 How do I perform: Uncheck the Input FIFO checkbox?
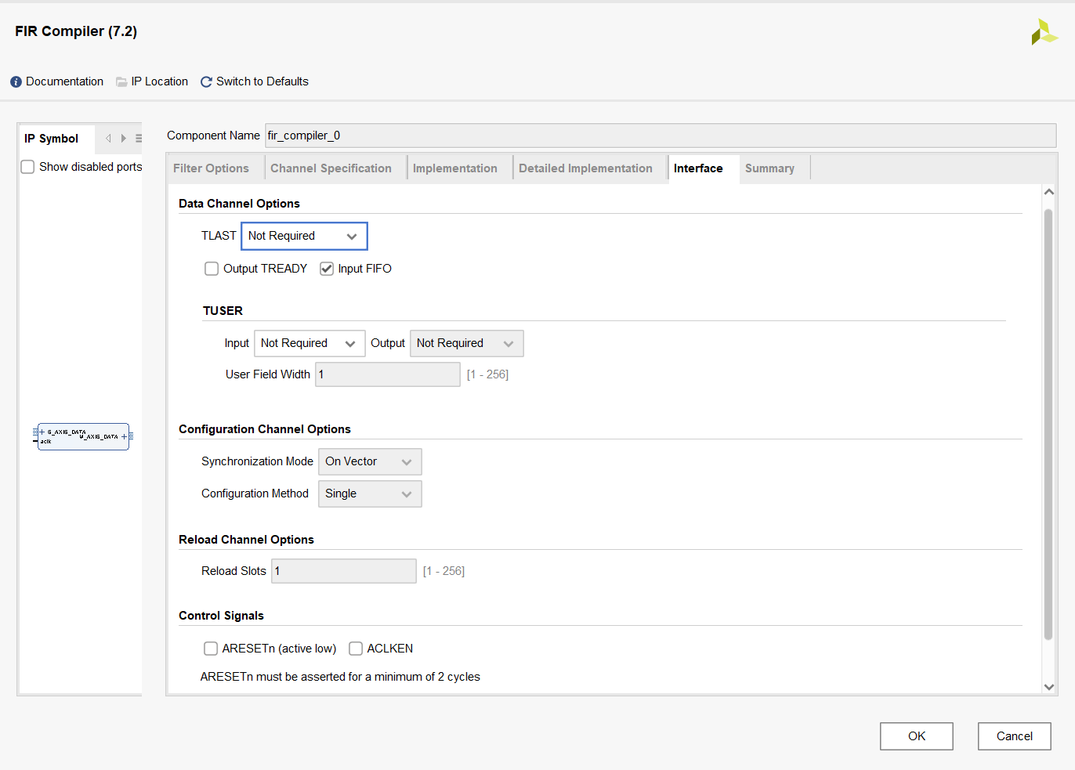pyautogui.click(x=327, y=269)
